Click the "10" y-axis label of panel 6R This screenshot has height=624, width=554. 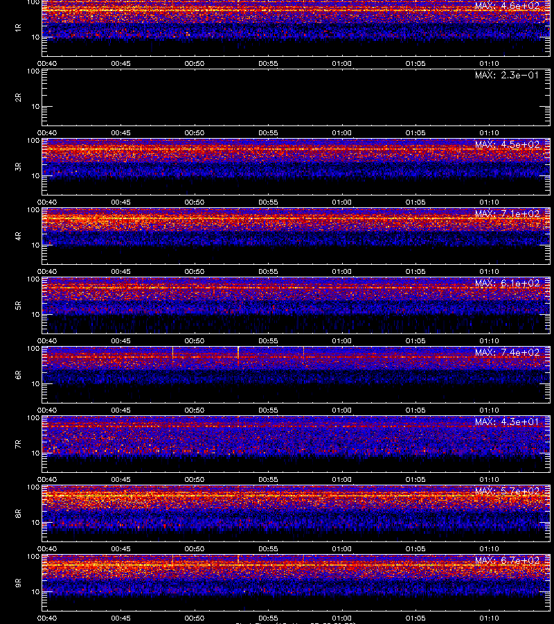point(35,384)
